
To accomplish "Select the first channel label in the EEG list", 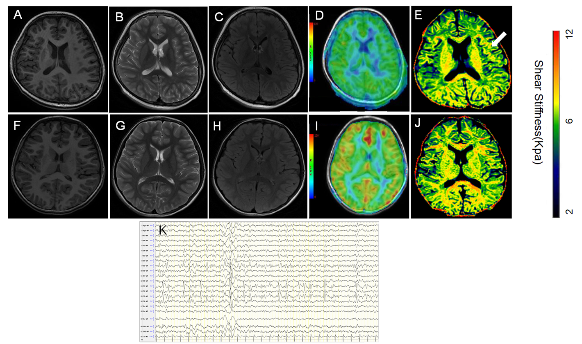I will click(x=146, y=226).
